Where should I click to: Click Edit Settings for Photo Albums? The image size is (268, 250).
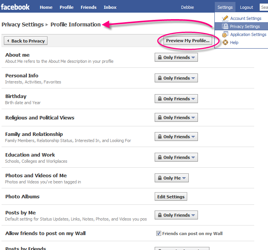click(171, 196)
